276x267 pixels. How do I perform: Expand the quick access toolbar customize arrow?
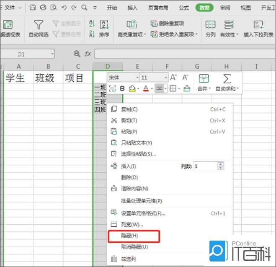tap(95, 8)
